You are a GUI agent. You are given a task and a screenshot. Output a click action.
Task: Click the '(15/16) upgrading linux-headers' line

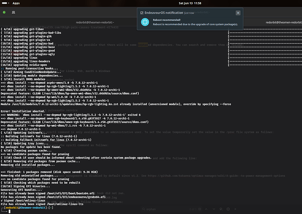[25, 61]
